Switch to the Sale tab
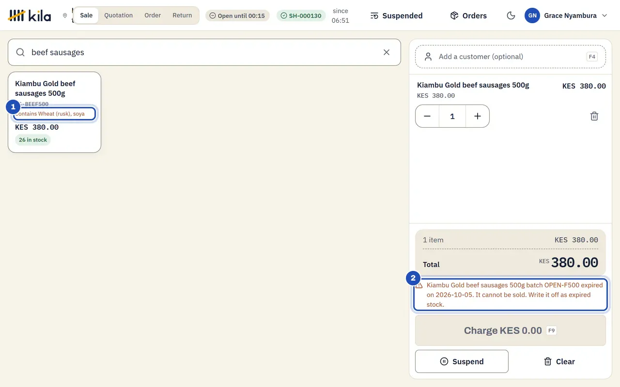Image resolution: width=620 pixels, height=387 pixels. pyautogui.click(x=86, y=15)
